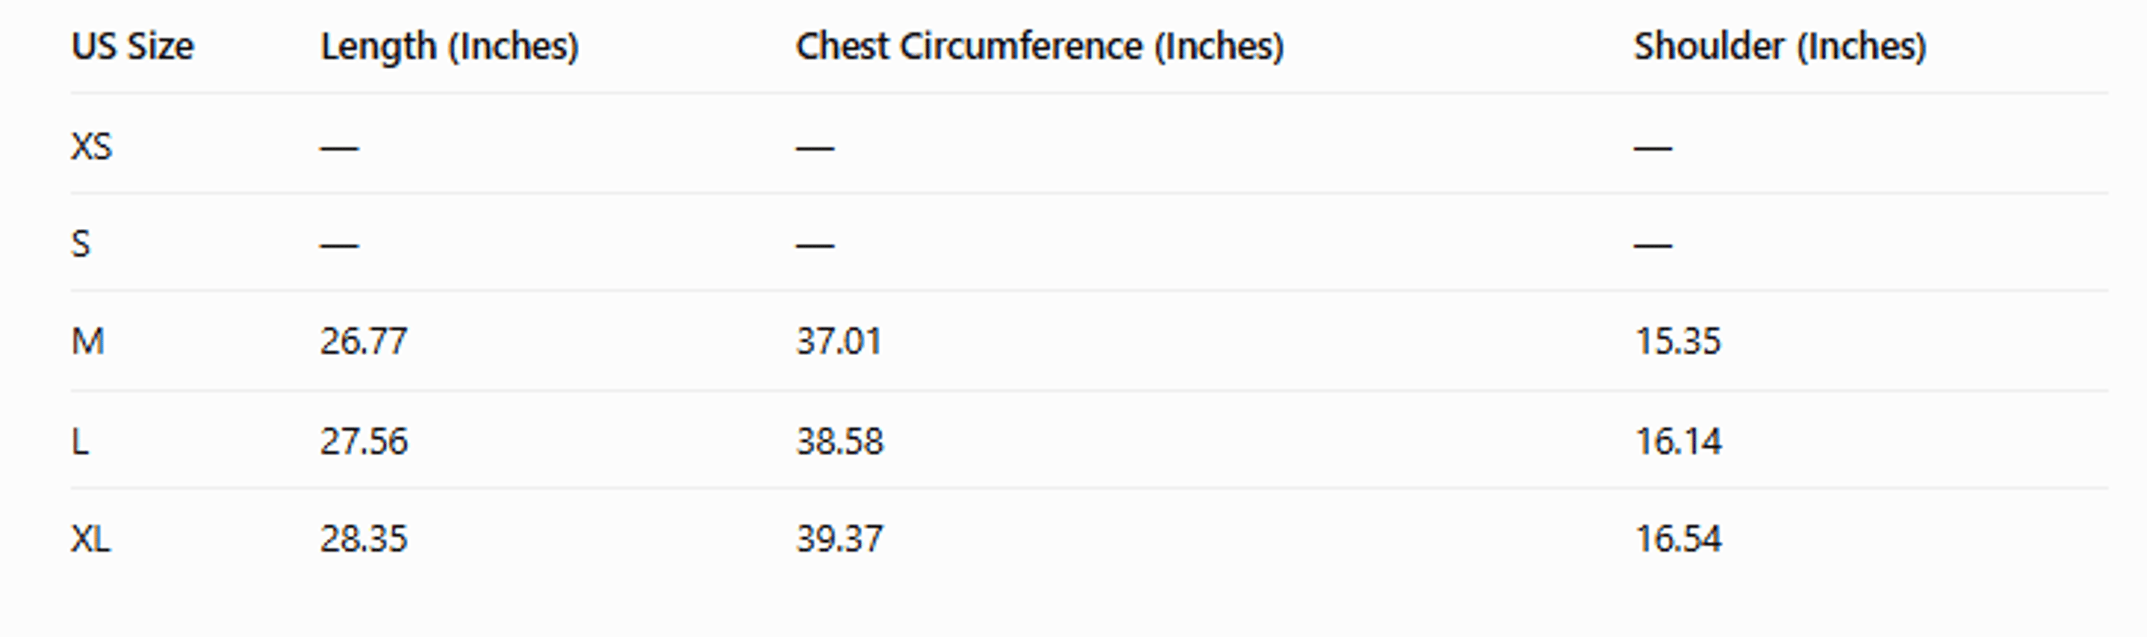The height and width of the screenshot is (637, 2147).
Task: Select the XL size row label
Action: tap(90, 539)
